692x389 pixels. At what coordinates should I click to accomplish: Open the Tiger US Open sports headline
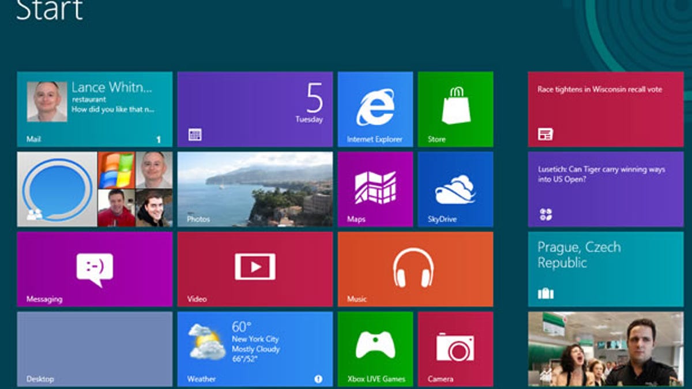tap(605, 189)
